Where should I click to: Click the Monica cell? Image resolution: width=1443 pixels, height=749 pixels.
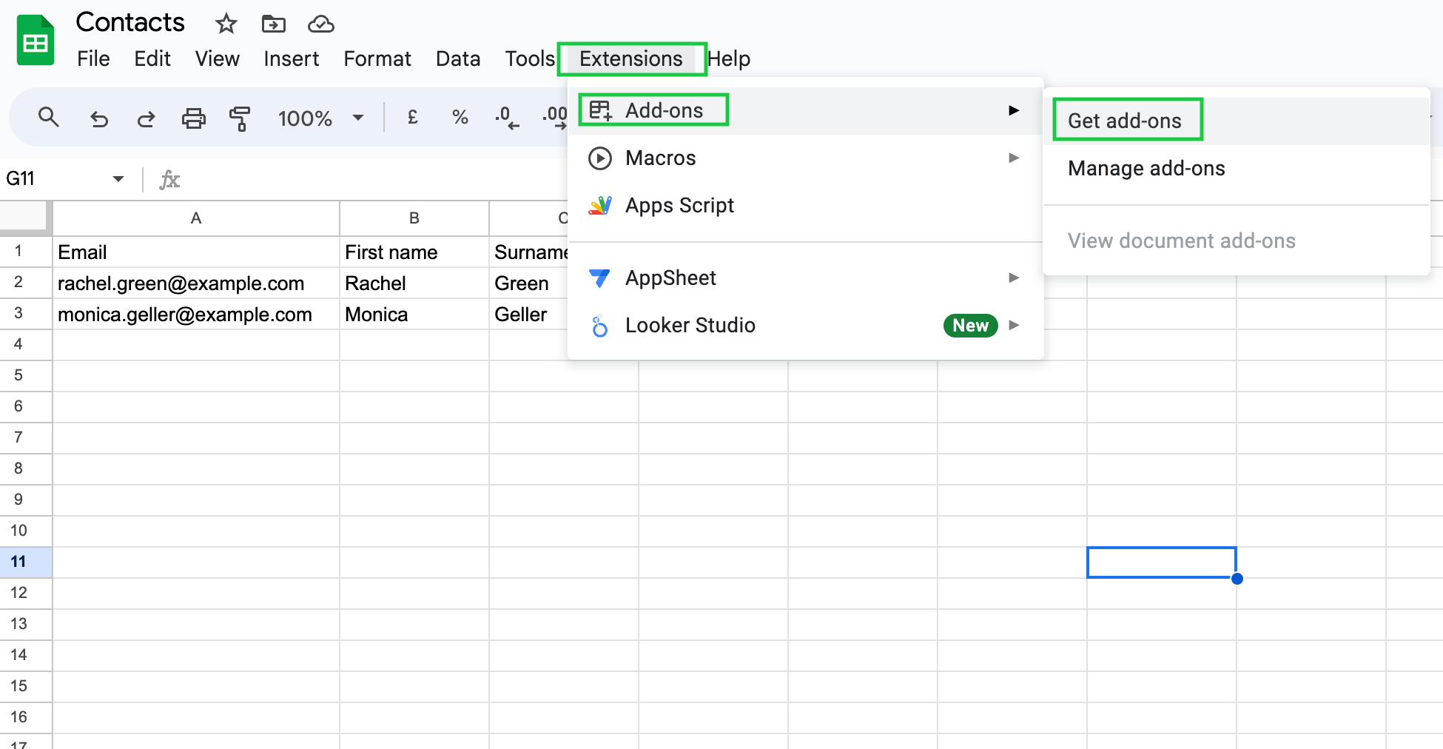[414, 314]
